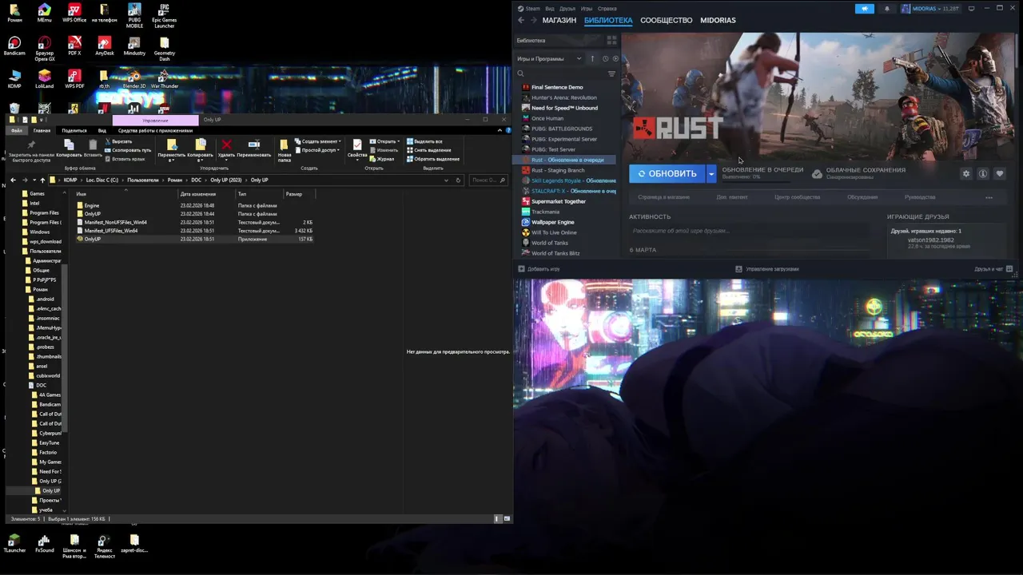Open Rust game info icon in Steam
This screenshot has height=575, width=1023.
point(983,173)
